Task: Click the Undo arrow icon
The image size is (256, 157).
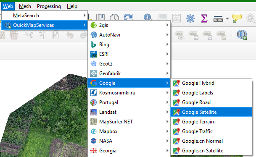Action: tap(70, 35)
